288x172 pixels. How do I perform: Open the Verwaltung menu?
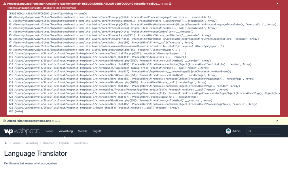pos(66,131)
